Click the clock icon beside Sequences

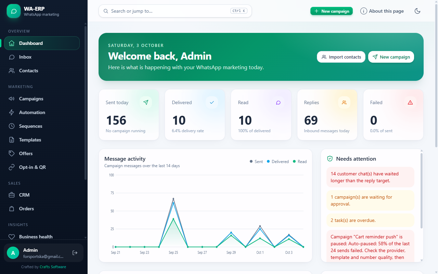pos(12,126)
